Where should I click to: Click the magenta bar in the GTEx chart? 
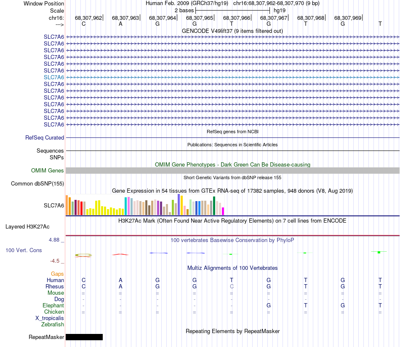[x=223, y=211]
